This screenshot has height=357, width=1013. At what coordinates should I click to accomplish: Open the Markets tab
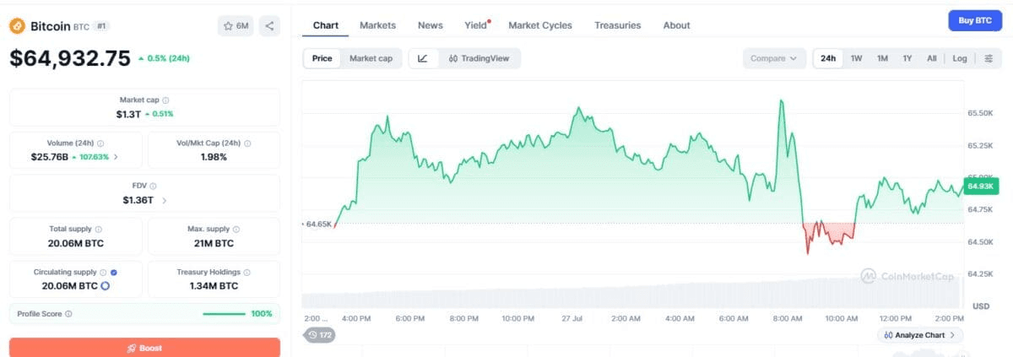[x=377, y=25]
